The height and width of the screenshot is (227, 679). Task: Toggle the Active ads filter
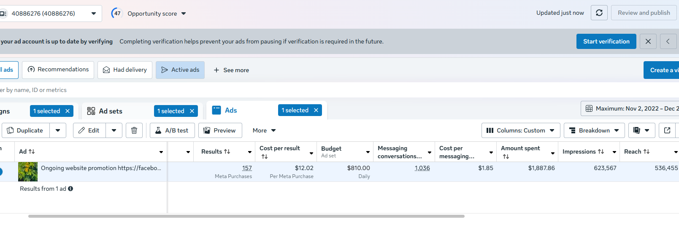(180, 70)
